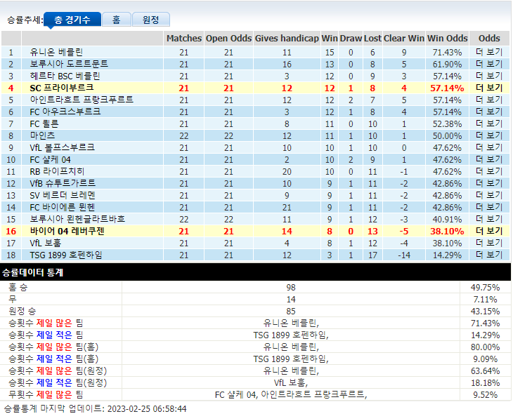Viewport: 513px width, 414px height.
Task: Click team name VfL 볼프스부르크
Action: click(x=62, y=147)
